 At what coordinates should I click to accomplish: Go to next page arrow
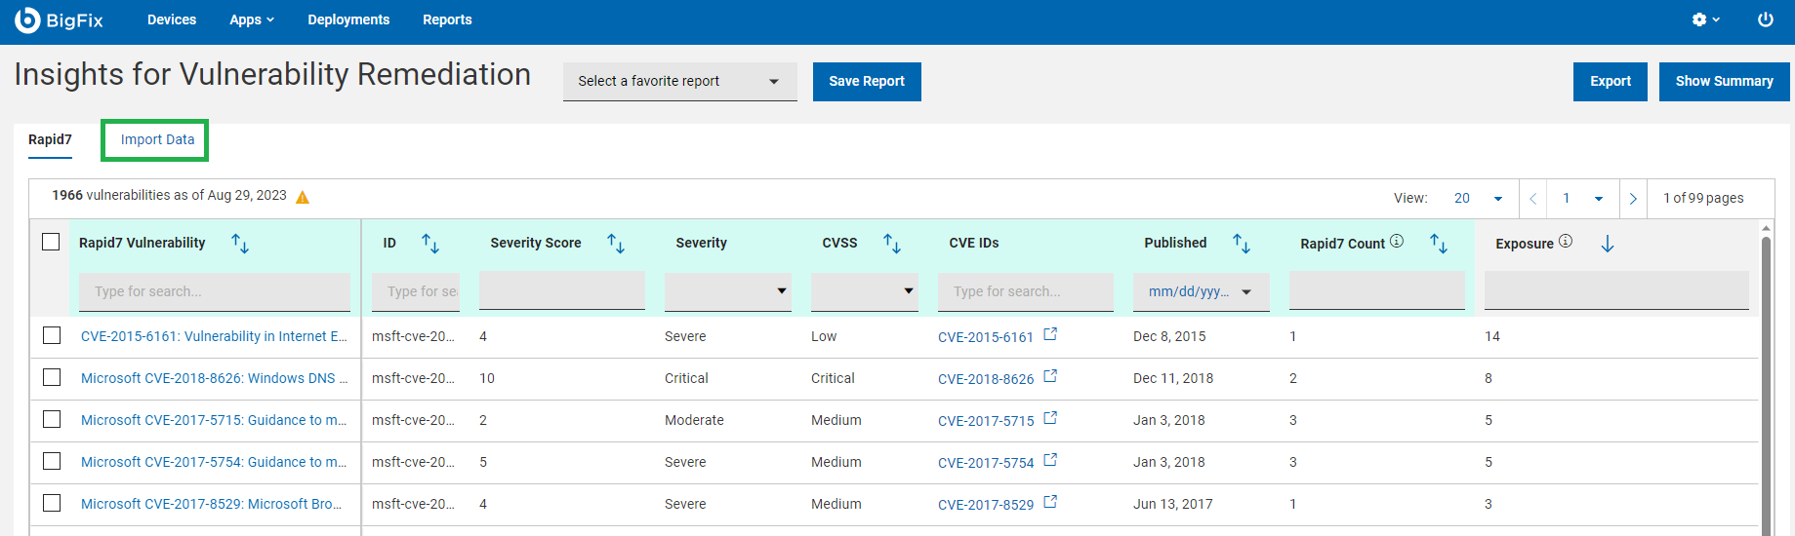1633,199
